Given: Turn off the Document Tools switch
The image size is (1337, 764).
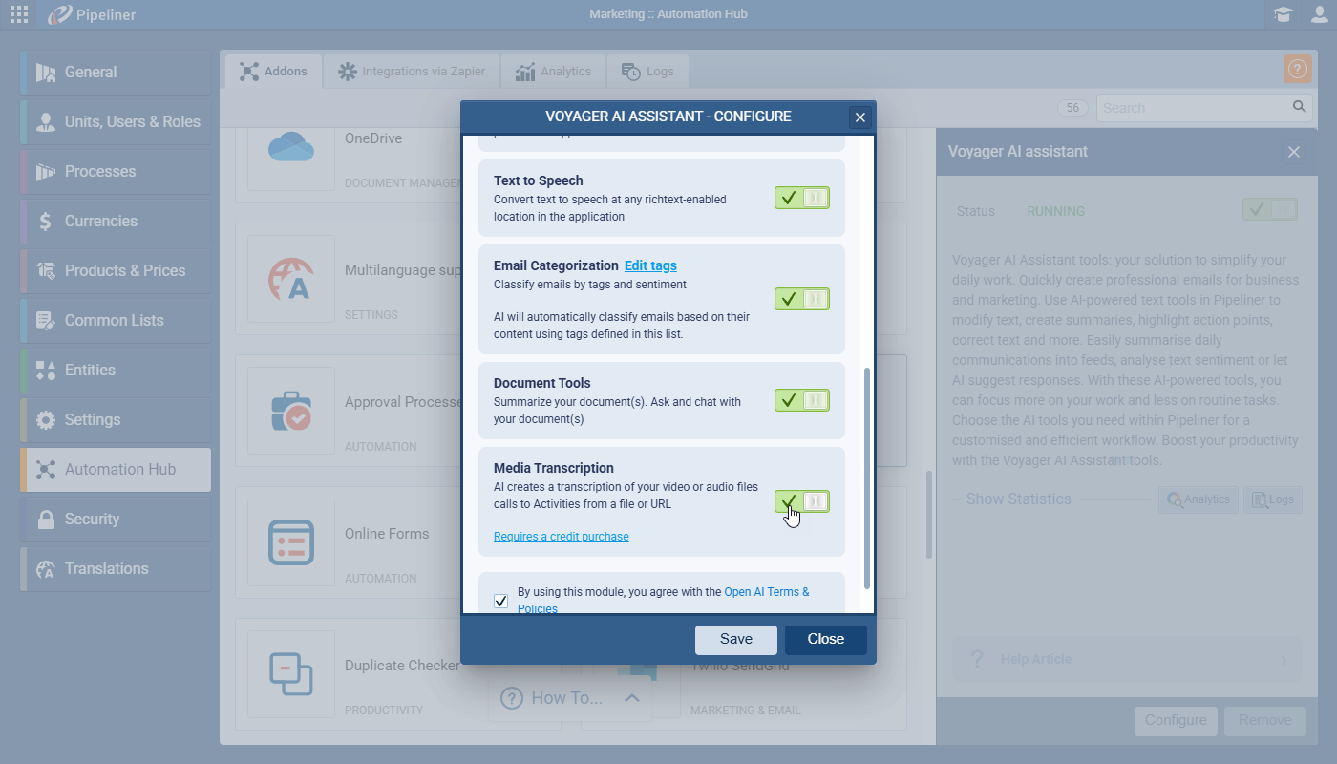Looking at the screenshot, I should (x=801, y=400).
